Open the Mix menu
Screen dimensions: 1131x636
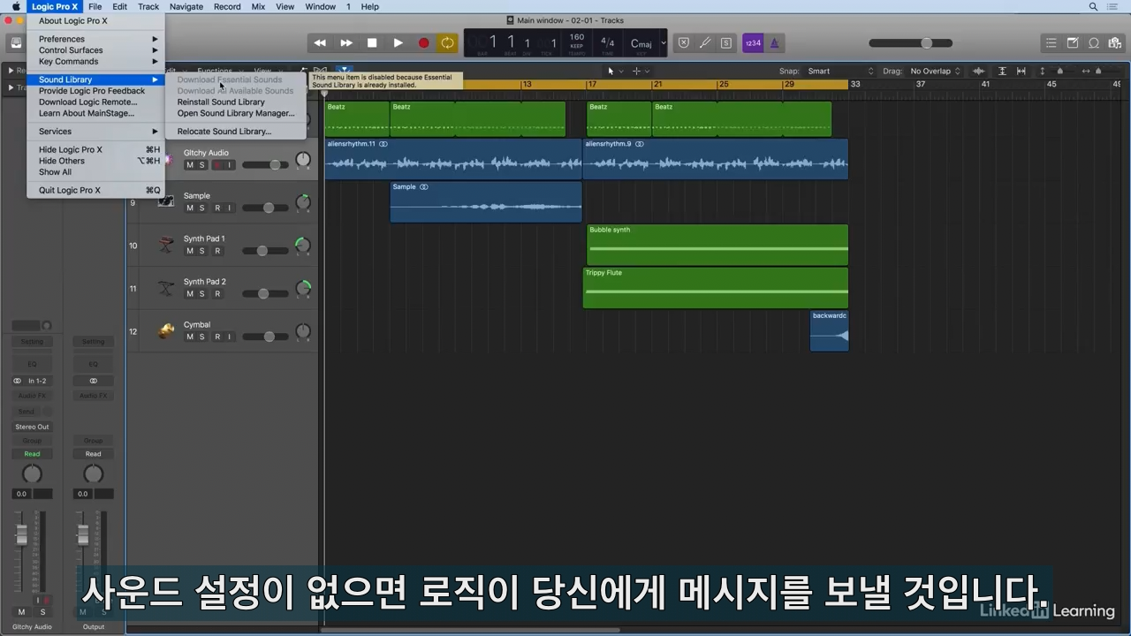tap(258, 6)
